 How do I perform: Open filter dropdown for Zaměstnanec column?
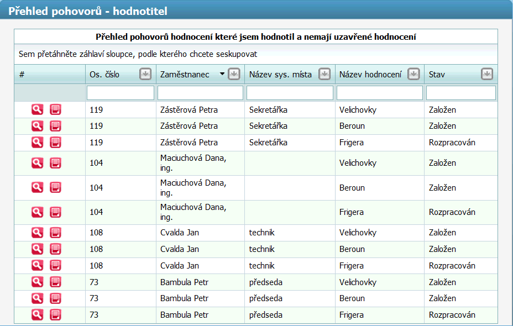(234, 74)
